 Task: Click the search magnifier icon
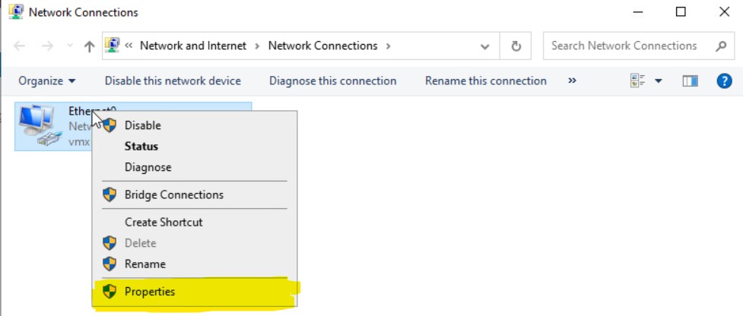click(x=721, y=46)
